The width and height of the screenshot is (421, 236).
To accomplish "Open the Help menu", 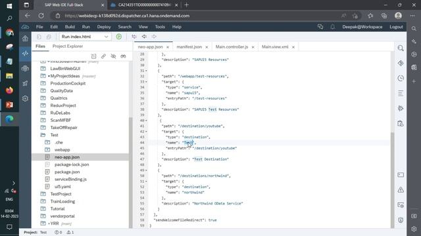I will point(177,27).
